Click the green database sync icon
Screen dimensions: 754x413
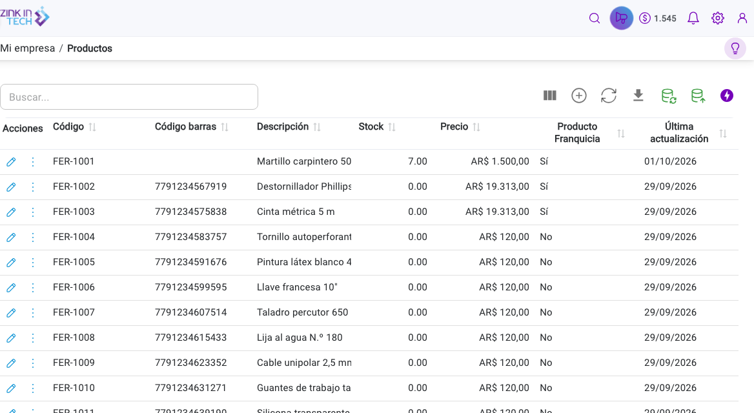(668, 96)
